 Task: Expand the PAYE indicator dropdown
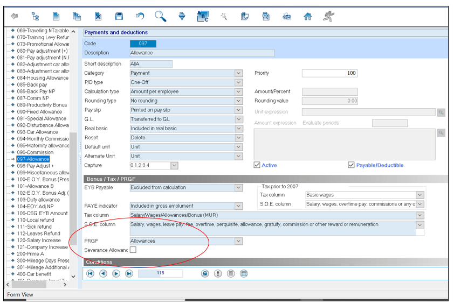(x=238, y=206)
